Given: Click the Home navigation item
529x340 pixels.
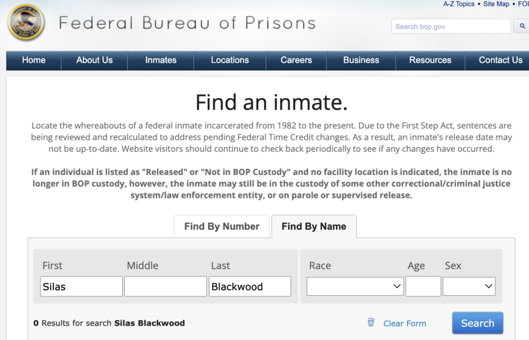Looking at the screenshot, I should 34,61.
